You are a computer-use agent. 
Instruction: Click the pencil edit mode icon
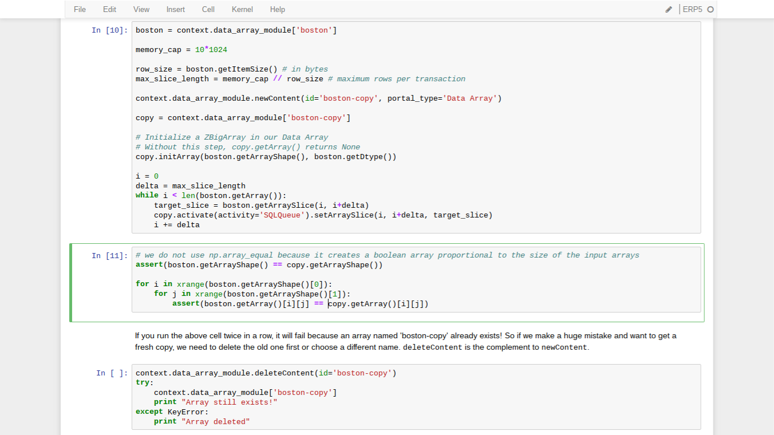click(x=669, y=9)
